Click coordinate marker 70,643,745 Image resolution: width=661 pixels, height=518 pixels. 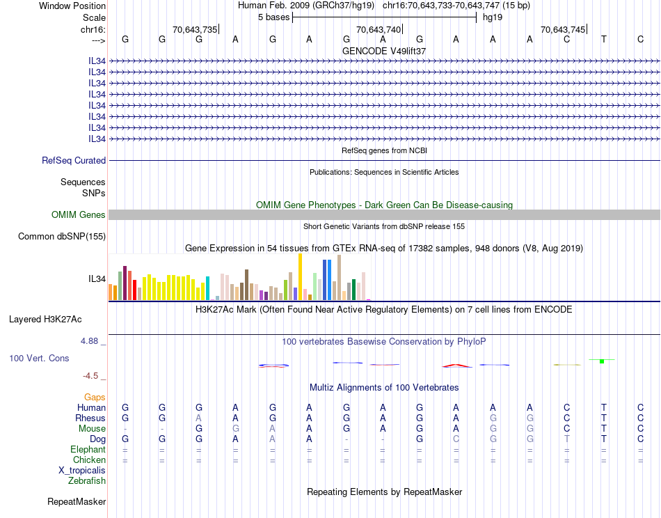coord(563,29)
